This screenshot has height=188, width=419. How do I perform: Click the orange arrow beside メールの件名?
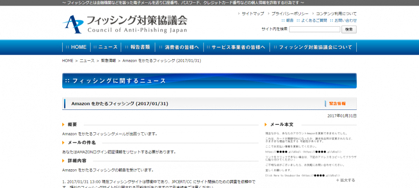tap(64, 143)
